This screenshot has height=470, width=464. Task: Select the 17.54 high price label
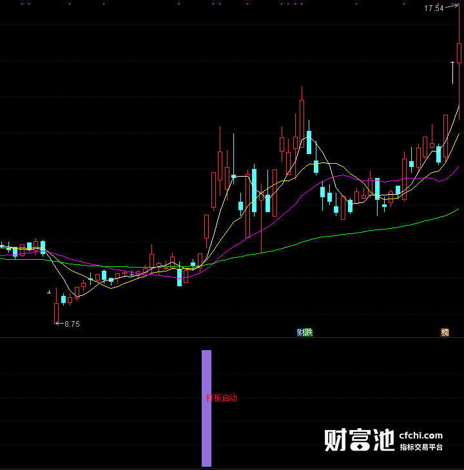(x=434, y=8)
